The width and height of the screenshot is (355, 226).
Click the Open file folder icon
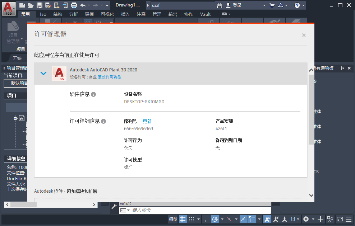(31, 5)
